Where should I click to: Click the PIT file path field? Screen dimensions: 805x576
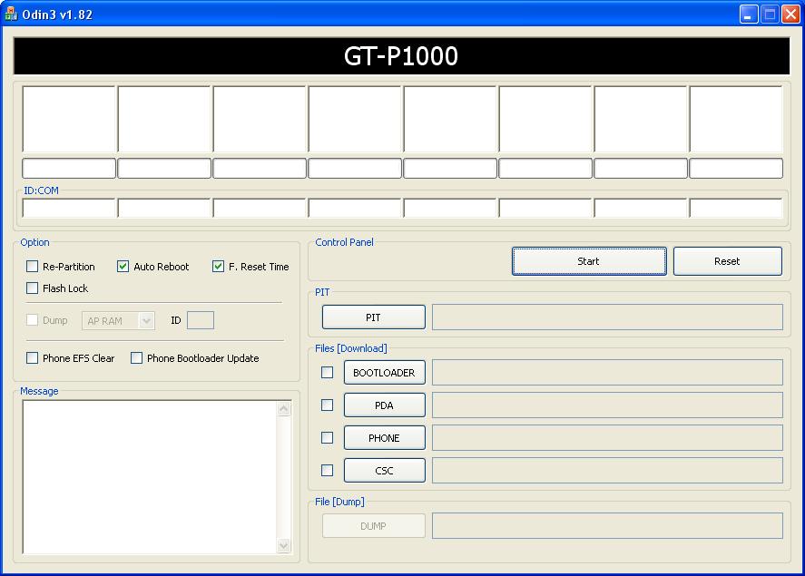[x=607, y=317]
